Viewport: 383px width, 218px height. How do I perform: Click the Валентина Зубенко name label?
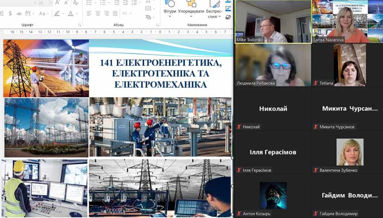click(339, 170)
